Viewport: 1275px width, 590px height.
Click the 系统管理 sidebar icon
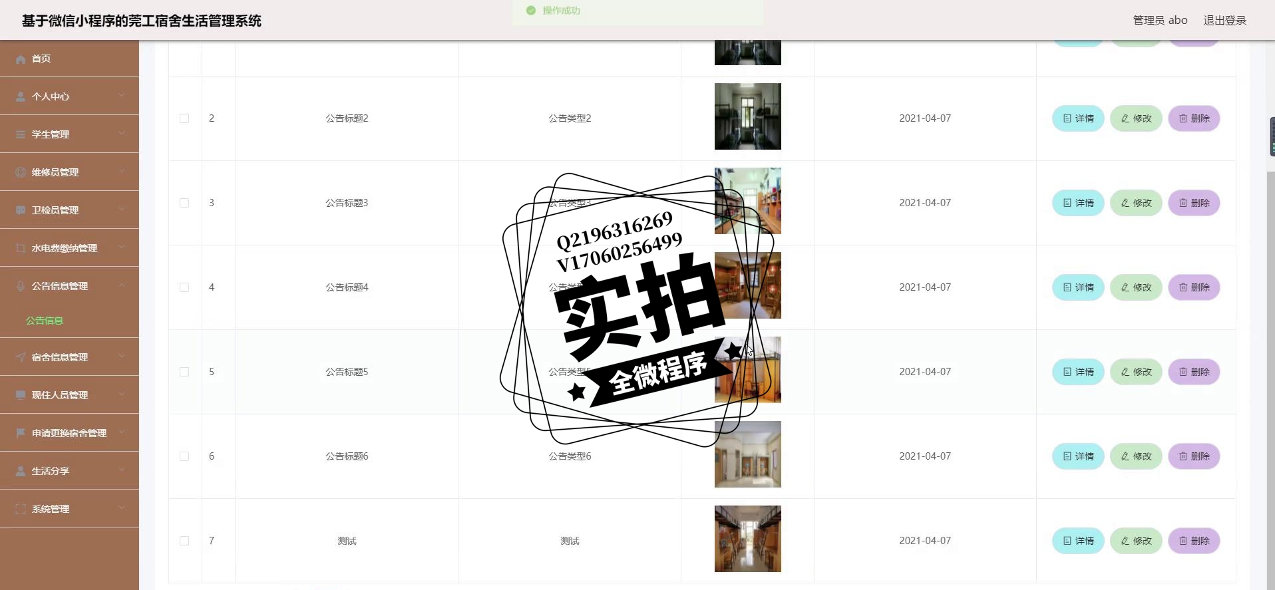point(21,509)
